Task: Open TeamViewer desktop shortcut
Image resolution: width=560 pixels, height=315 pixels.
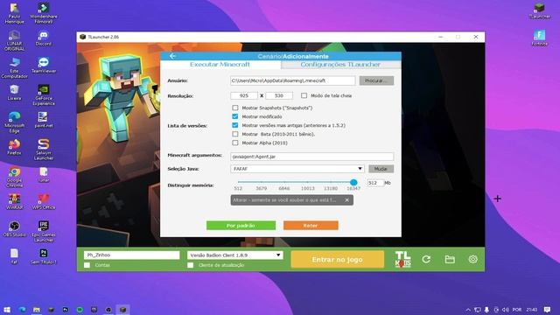Action: [x=44, y=66]
